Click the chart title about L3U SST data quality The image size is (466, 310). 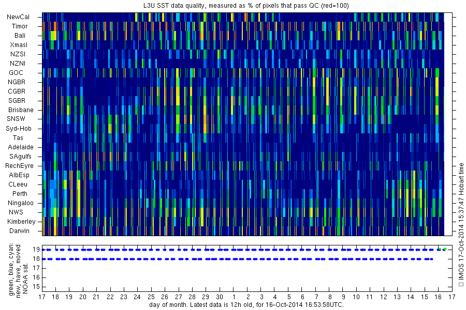click(x=246, y=6)
